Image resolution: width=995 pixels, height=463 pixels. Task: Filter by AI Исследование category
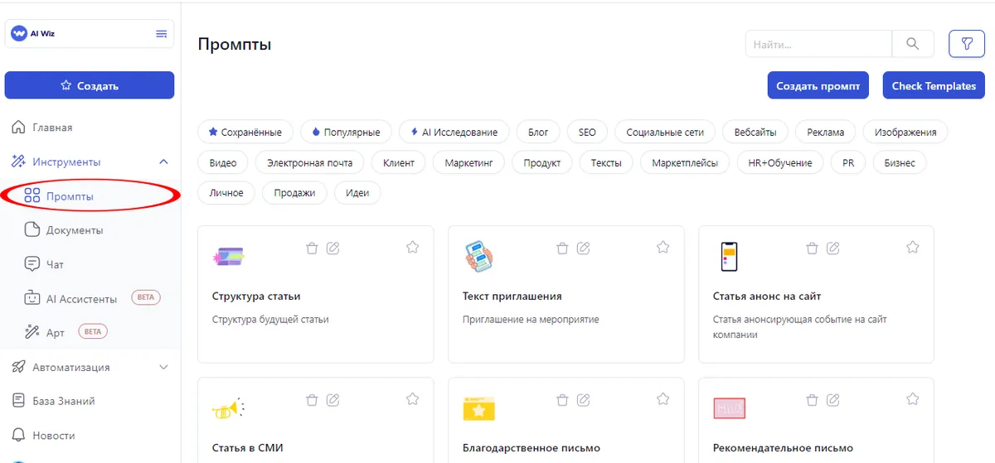[454, 132]
